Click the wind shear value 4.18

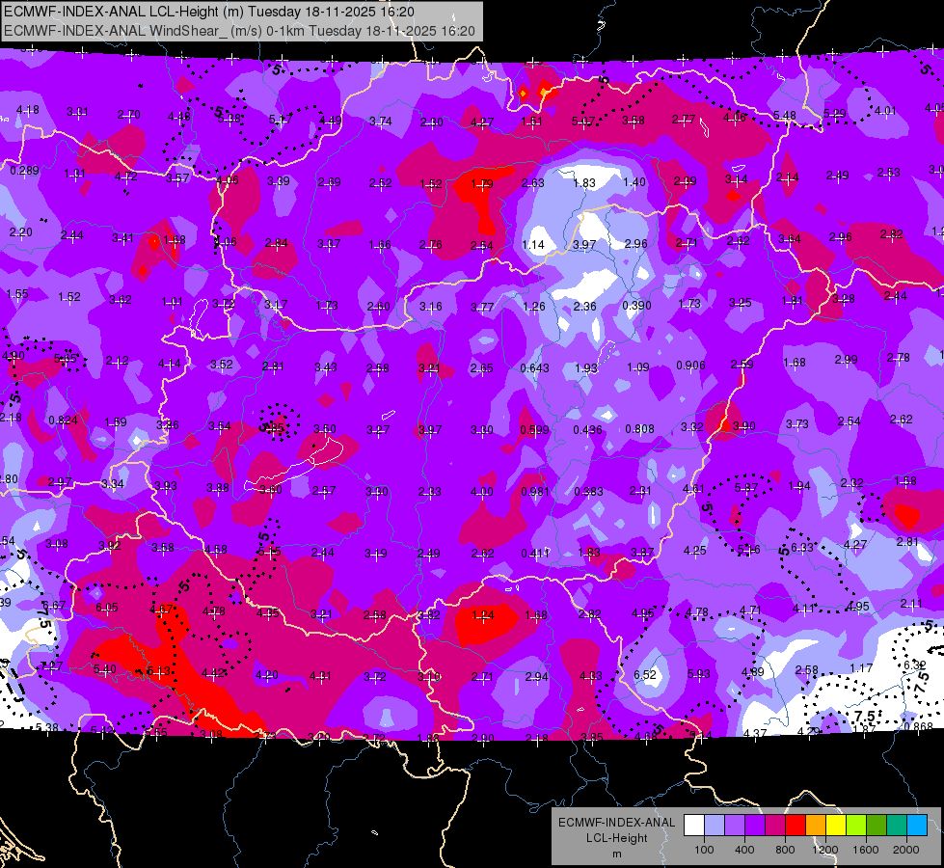click(x=28, y=110)
